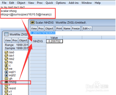This screenshot has height=95, width=116.
Task: Click the resid series icon
Action: tap(6, 88)
